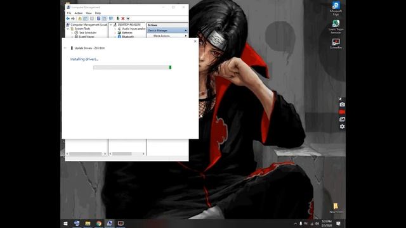Close the Update Drivers dialog
Screen dimensions: 406x228
tap(195, 41)
